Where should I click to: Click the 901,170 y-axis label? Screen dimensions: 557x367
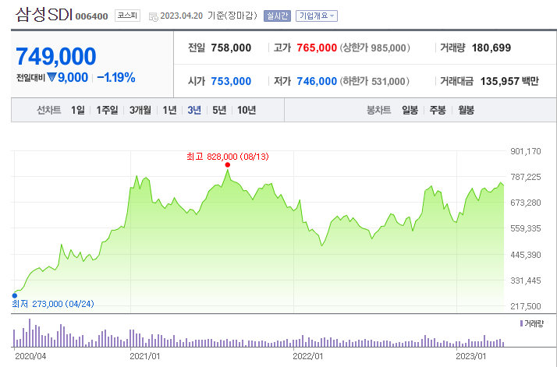(526, 151)
